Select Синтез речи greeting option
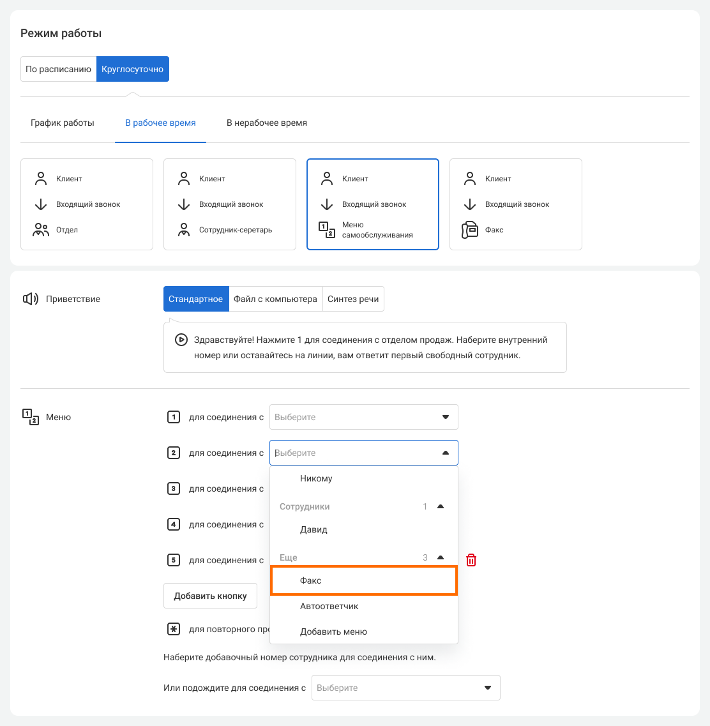The image size is (710, 726). tap(353, 299)
